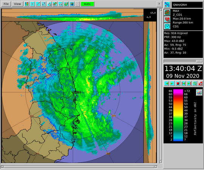Open the site selection icon
This screenshot has height=170, width=204.
click(167, 5)
